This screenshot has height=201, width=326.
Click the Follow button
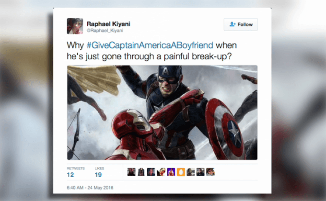pyautogui.click(x=241, y=24)
